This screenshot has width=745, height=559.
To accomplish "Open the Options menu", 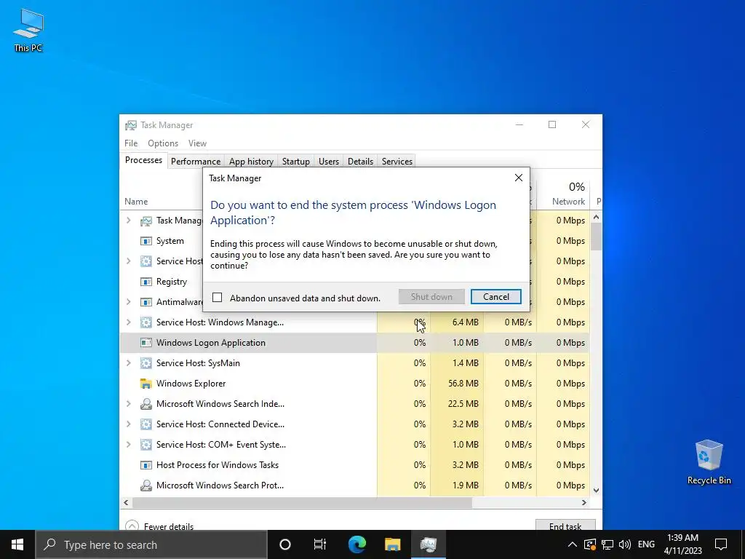I will (x=162, y=143).
